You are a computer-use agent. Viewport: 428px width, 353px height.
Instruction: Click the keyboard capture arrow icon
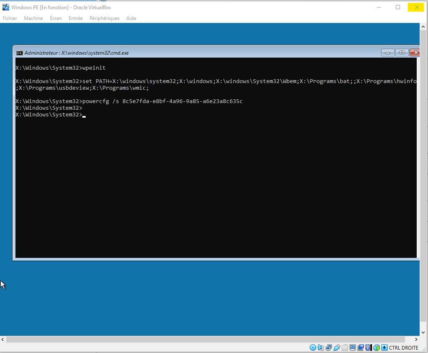pyautogui.click(x=384, y=348)
